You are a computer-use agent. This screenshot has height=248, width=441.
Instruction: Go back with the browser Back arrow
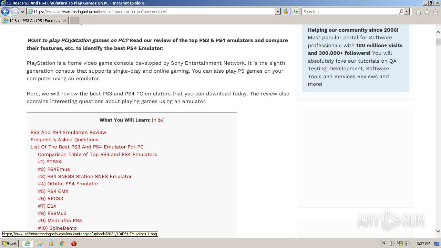(x=5, y=12)
